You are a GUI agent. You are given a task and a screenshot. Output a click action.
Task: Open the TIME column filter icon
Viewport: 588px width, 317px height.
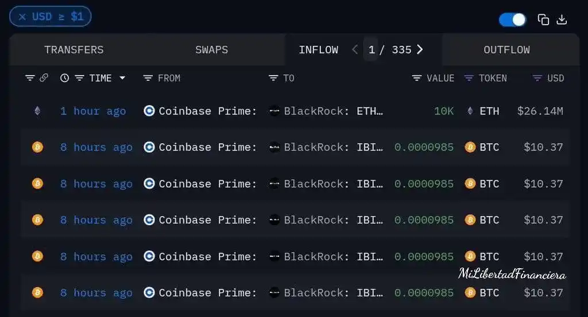79,78
